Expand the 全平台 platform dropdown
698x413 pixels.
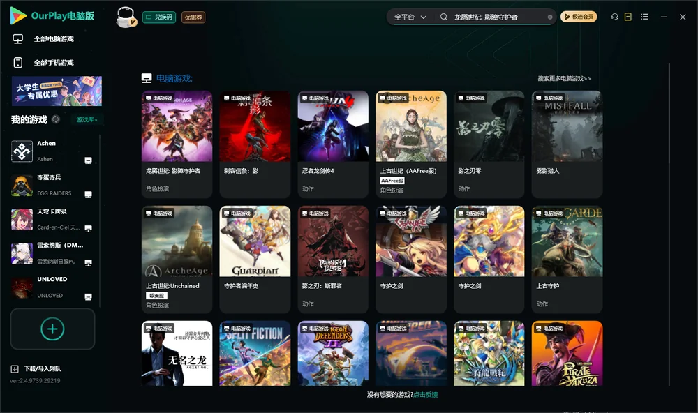tap(410, 17)
